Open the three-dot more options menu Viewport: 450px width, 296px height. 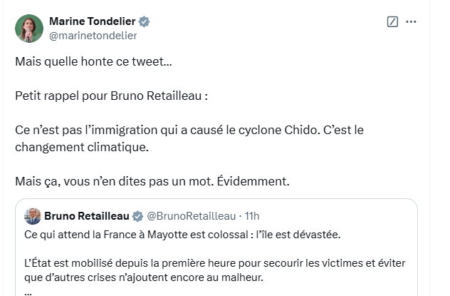[x=411, y=21]
